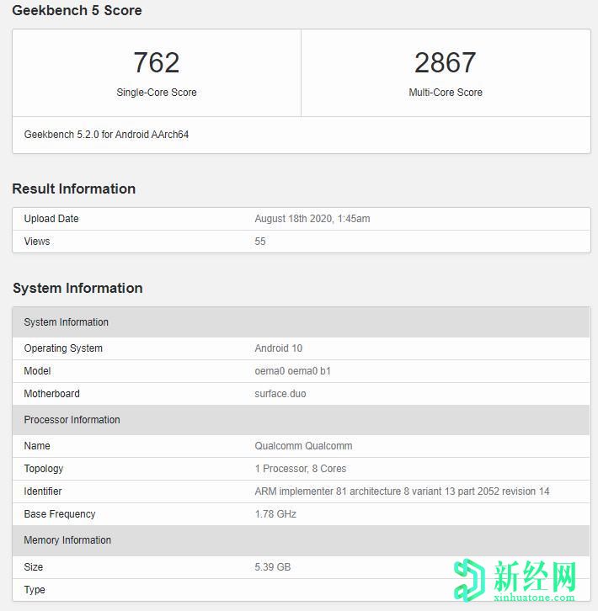Select the ARM implementer identifier text
This screenshot has height=611, width=598.
(402, 491)
